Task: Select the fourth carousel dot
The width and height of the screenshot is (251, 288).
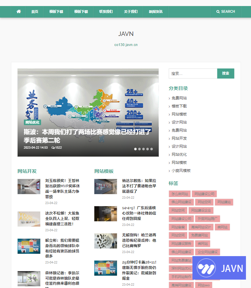Action: coord(147,149)
